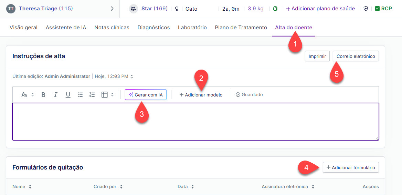Click the Instruções de alta heading

tap(39, 56)
